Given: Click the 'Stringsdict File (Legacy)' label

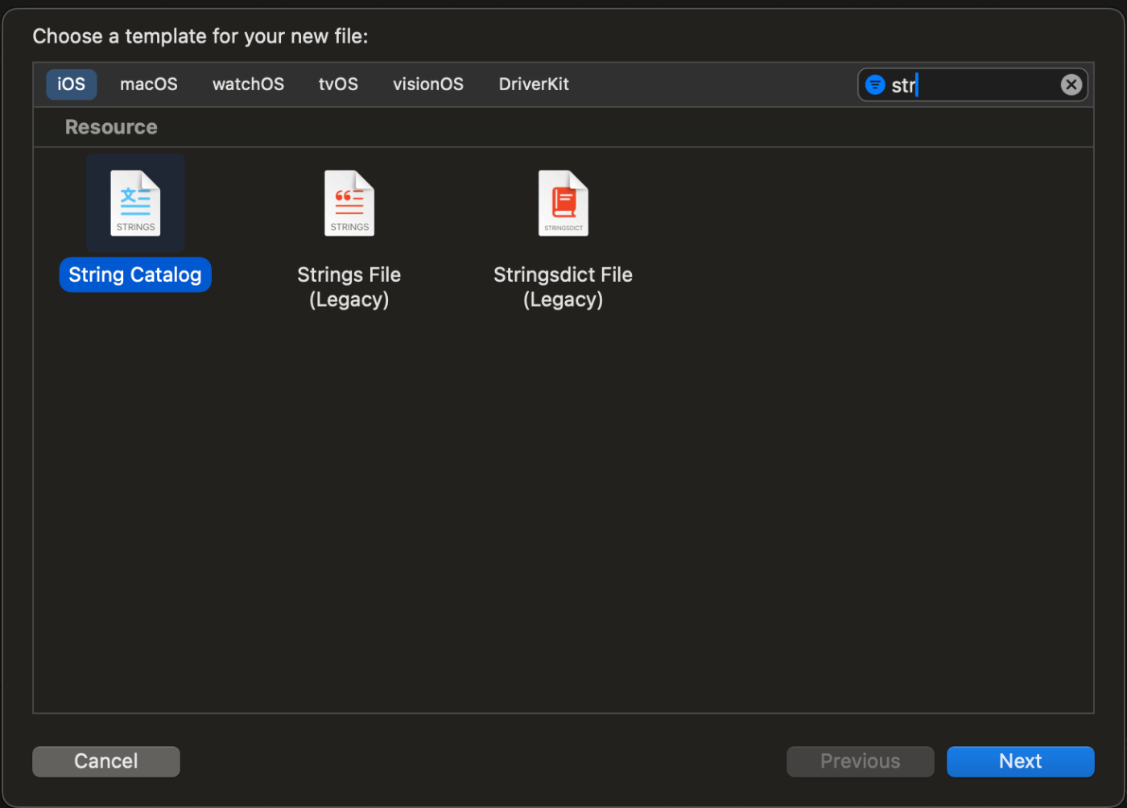Looking at the screenshot, I should (x=563, y=287).
